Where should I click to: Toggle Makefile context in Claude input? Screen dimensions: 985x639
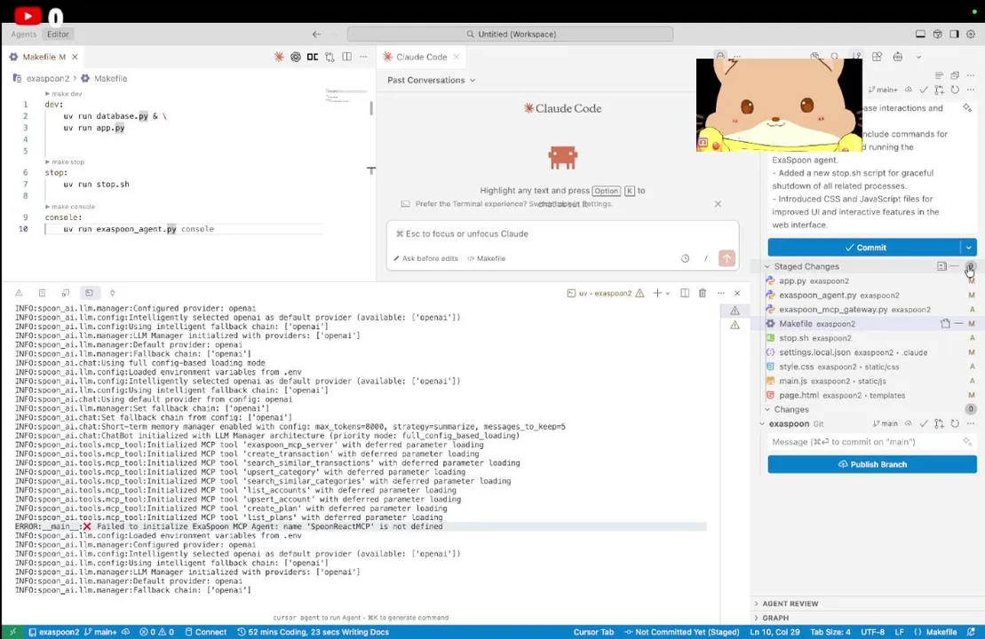coord(486,258)
